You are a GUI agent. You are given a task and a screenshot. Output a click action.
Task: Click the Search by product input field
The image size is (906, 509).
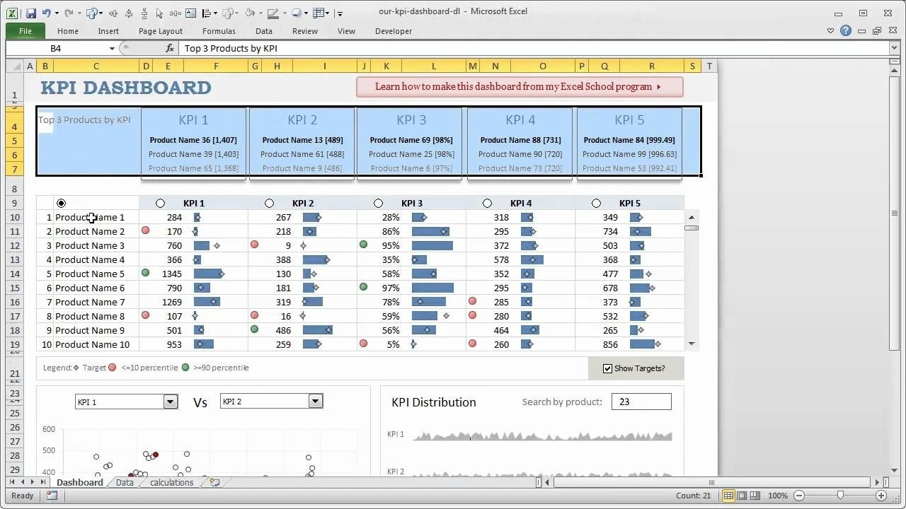point(641,402)
